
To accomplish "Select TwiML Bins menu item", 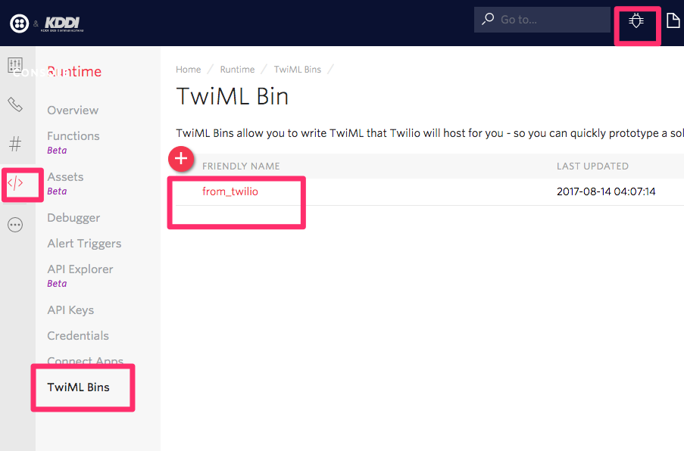I will pos(79,387).
